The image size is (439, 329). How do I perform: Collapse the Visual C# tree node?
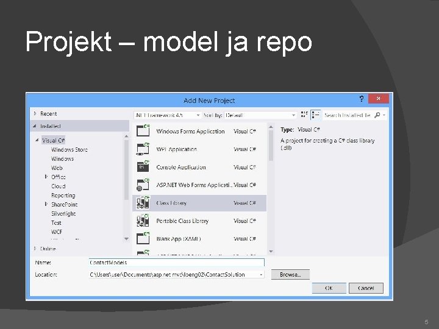pyautogui.click(x=37, y=140)
